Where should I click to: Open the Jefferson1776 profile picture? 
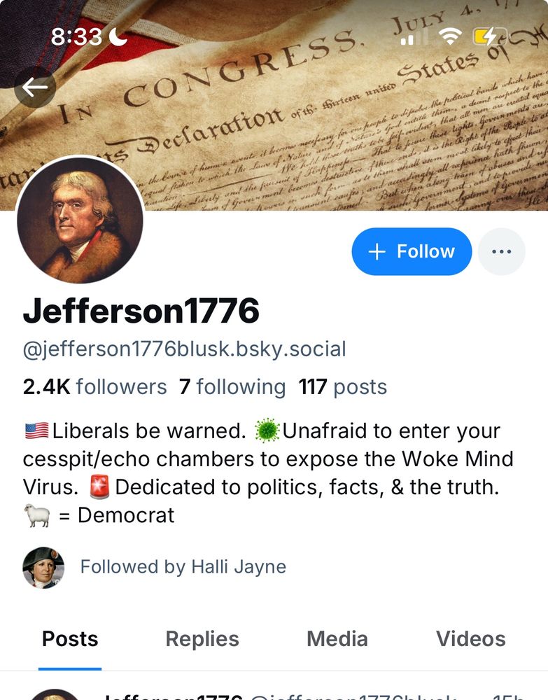80,220
